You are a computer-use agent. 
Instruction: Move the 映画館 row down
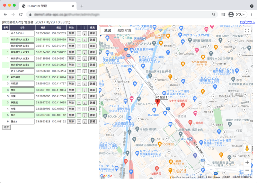click(85, 102)
